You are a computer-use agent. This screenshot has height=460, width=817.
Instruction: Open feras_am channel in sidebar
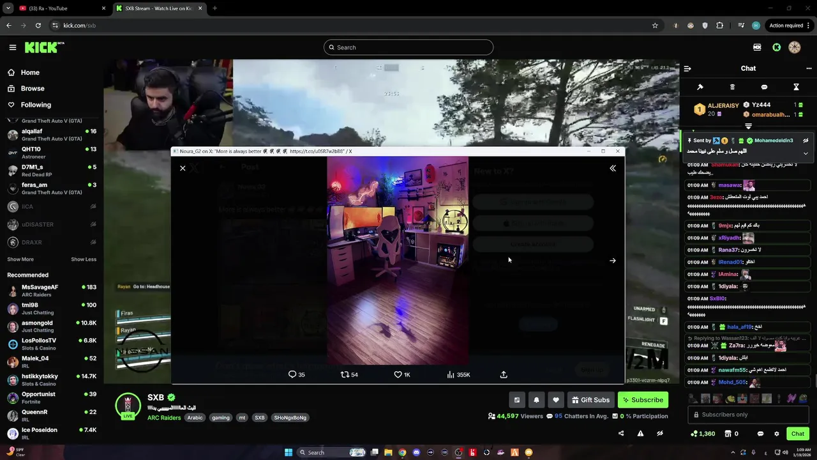(x=52, y=188)
